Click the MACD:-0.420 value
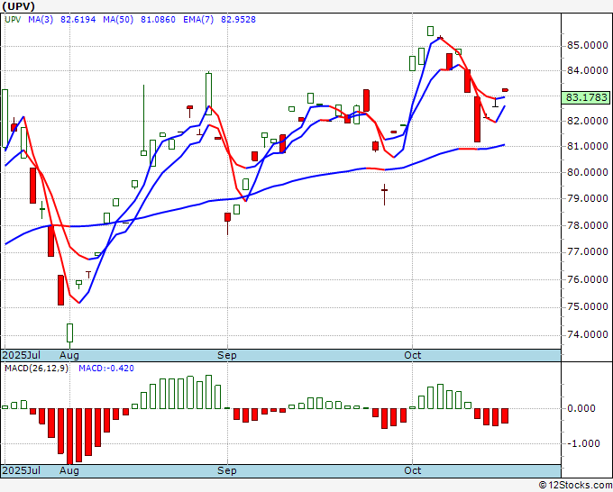 106,369
